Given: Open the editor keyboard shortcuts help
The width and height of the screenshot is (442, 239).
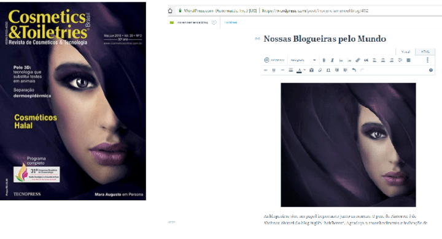Looking at the screenshot, I should coord(431,70).
